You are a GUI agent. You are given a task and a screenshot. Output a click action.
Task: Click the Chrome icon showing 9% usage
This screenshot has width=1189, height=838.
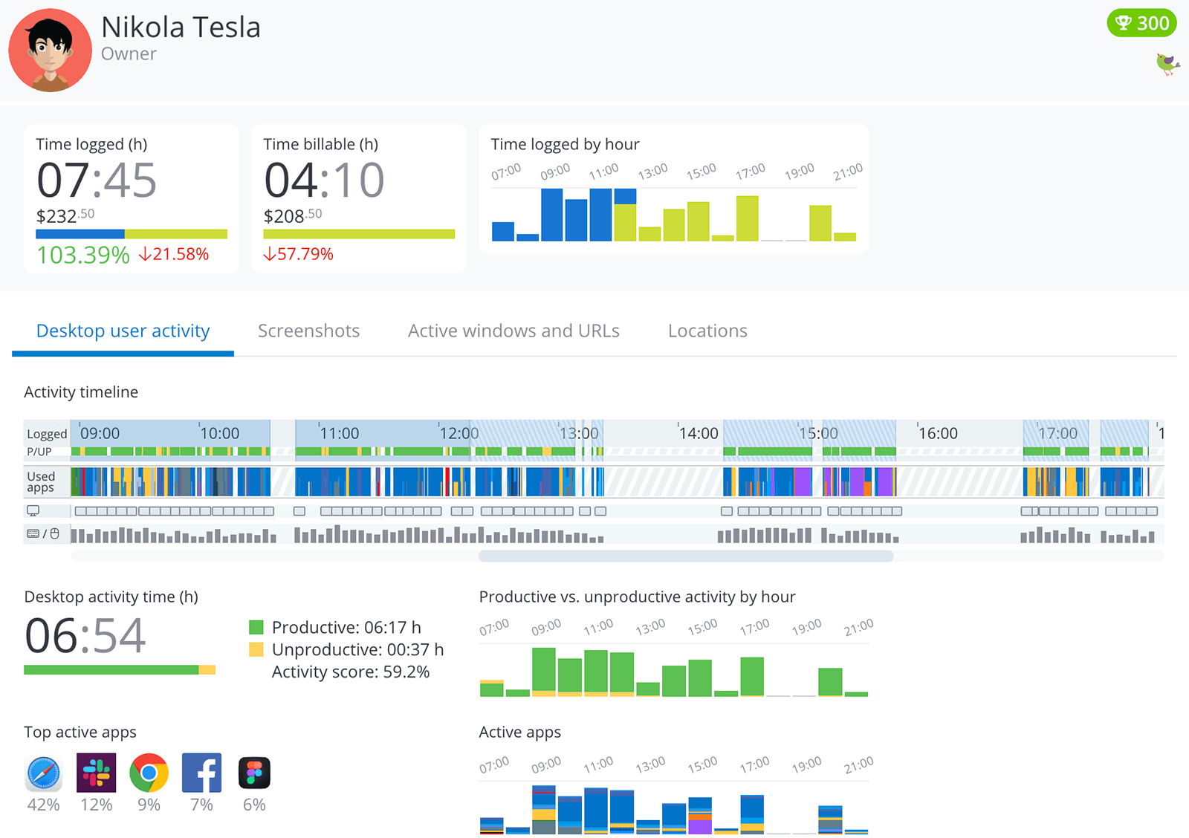[149, 773]
